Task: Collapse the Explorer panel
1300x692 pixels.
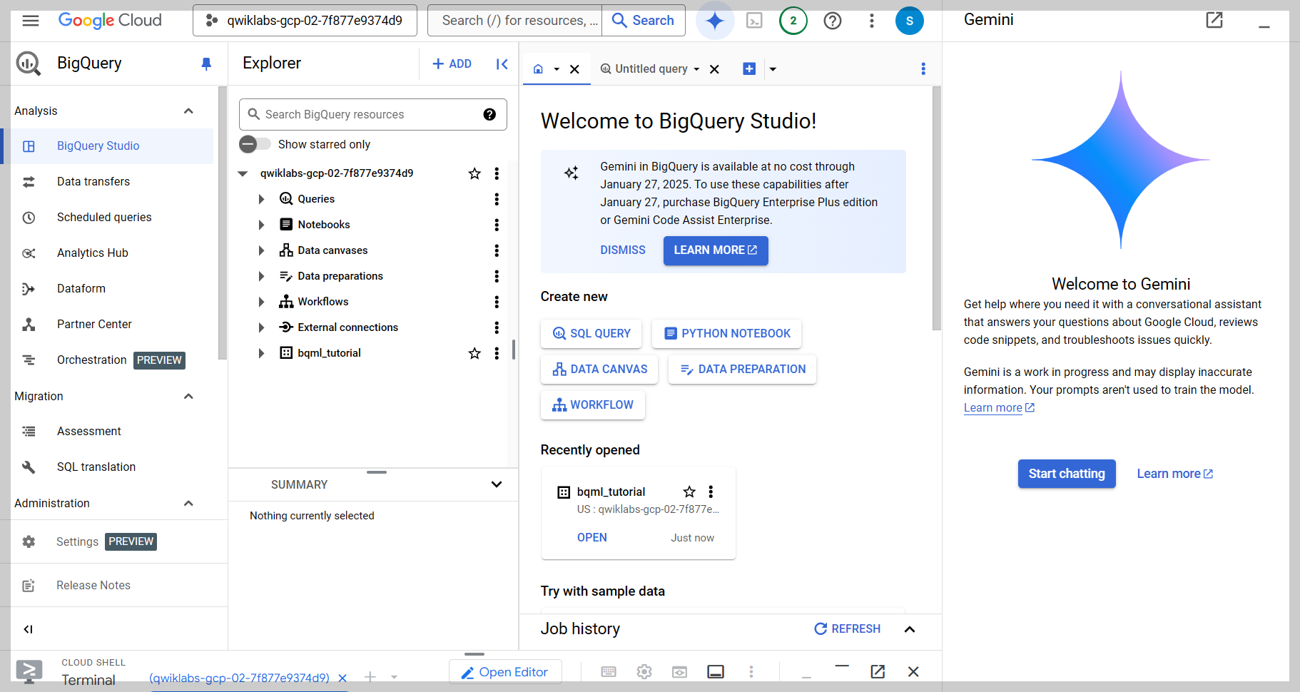Action: click(502, 64)
